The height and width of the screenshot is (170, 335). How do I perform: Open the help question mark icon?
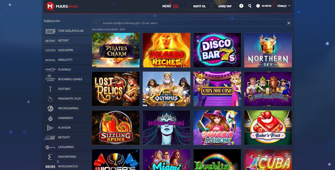coord(241,6)
